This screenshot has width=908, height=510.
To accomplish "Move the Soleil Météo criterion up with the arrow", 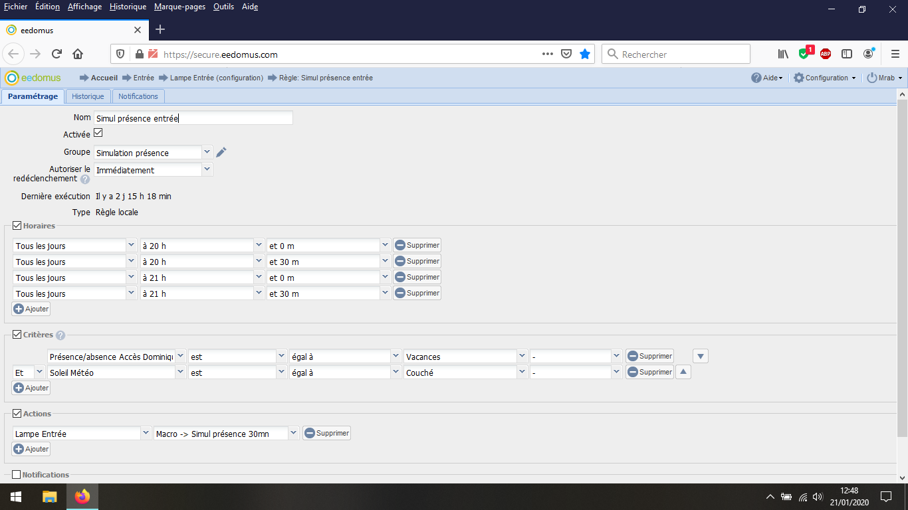I will coord(683,373).
